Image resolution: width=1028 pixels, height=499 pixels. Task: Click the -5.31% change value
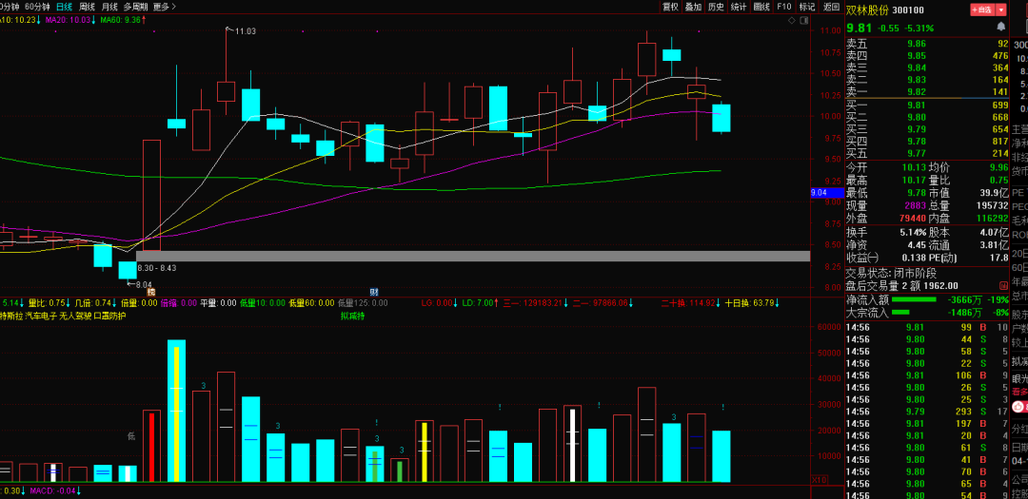click(x=919, y=29)
